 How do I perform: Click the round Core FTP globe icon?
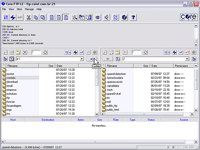click(124, 17)
